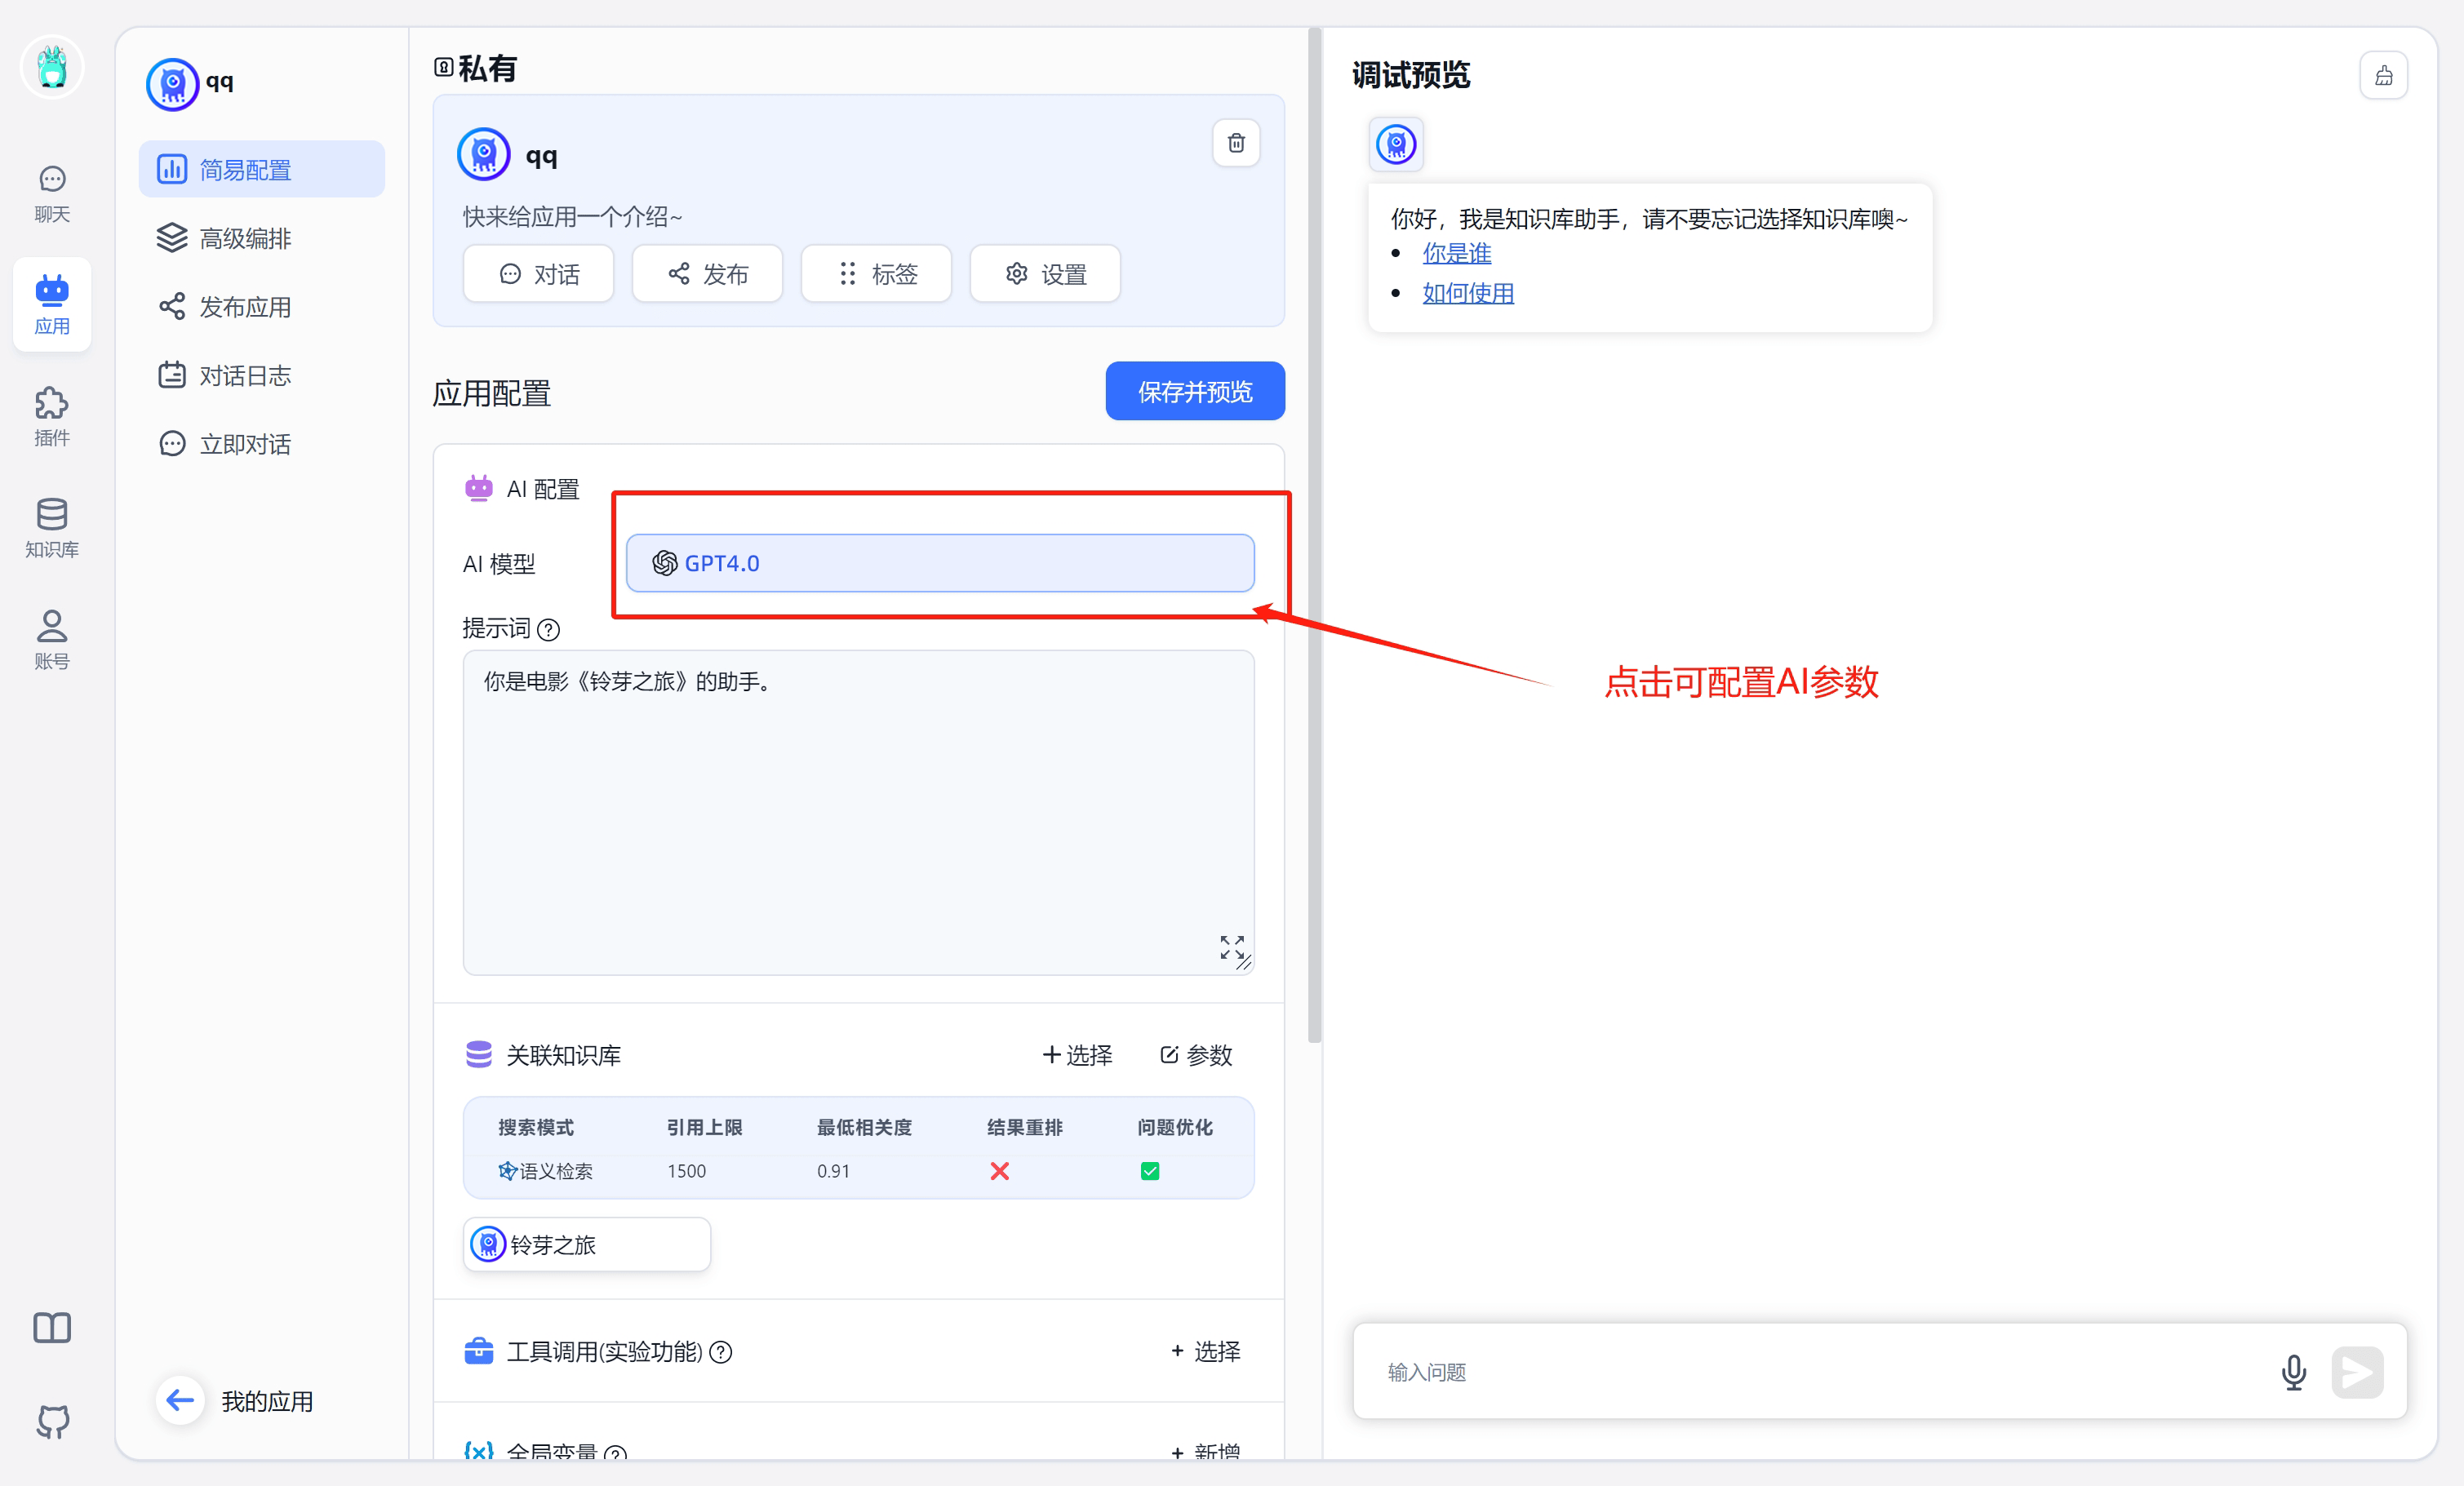The image size is (2464, 1486).
Task: Open 对话日志 conversation logs
Action: pyautogui.click(x=262, y=375)
